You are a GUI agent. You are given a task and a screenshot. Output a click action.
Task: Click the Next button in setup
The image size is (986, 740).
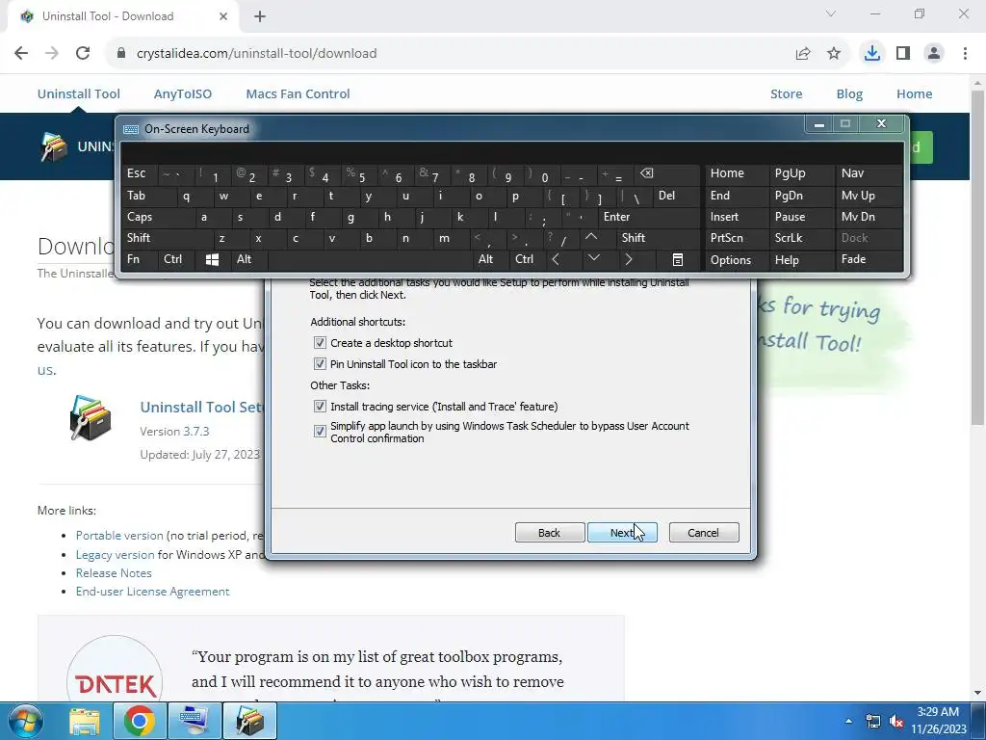pyautogui.click(x=622, y=533)
